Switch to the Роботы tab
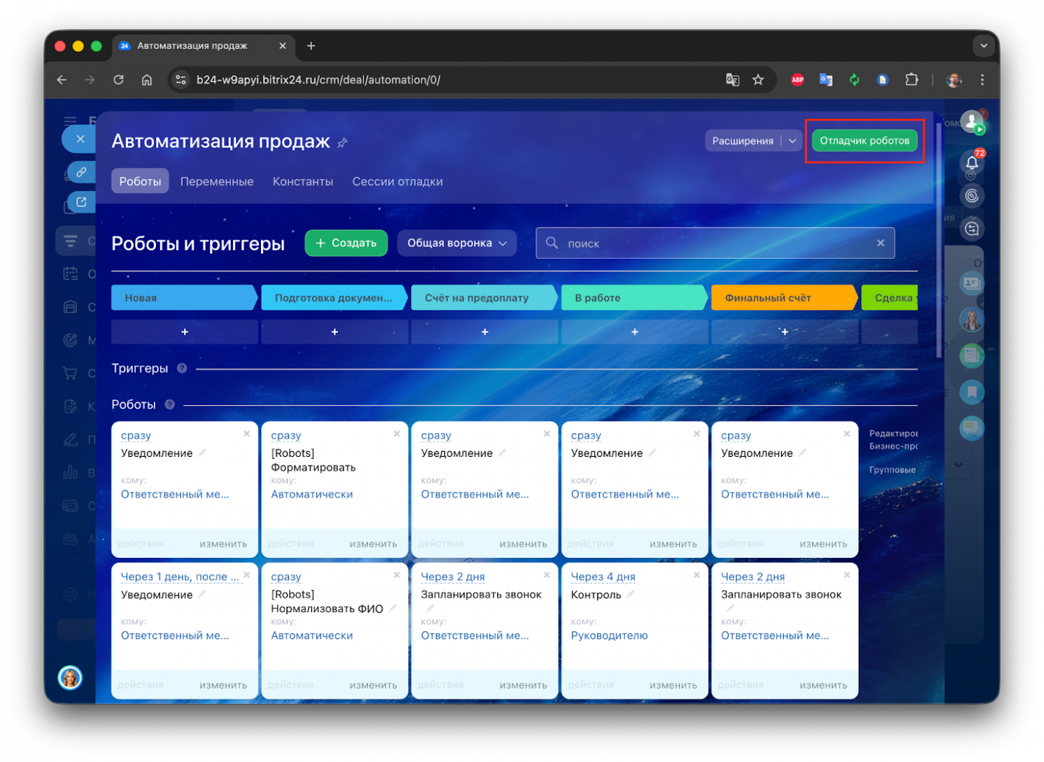The width and height of the screenshot is (1044, 762). [x=140, y=181]
